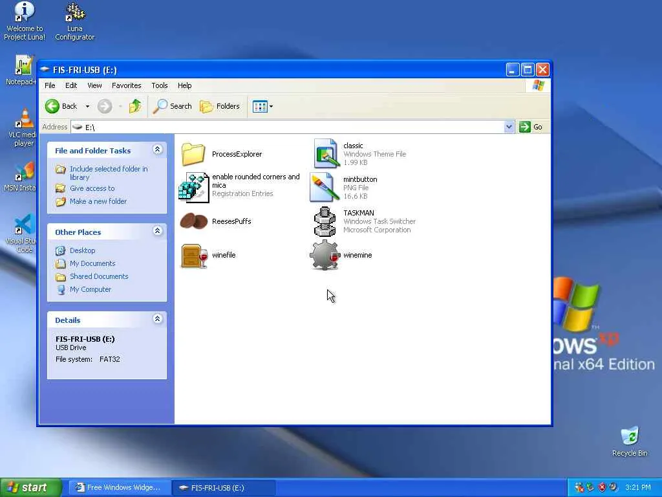Click the Windows flag logo in explorer

pos(539,85)
